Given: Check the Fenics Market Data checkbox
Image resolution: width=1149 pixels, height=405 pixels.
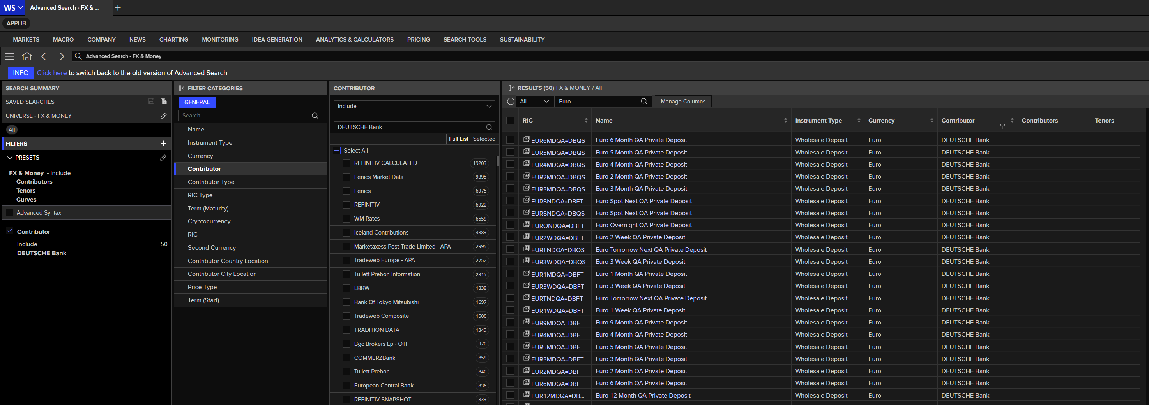Looking at the screenshot, I should point(346,177).
